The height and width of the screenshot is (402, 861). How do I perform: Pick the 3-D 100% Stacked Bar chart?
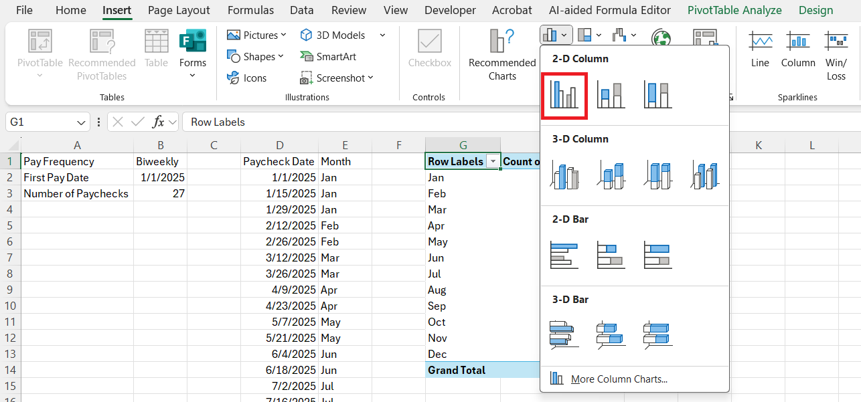[x=657, y=335]
